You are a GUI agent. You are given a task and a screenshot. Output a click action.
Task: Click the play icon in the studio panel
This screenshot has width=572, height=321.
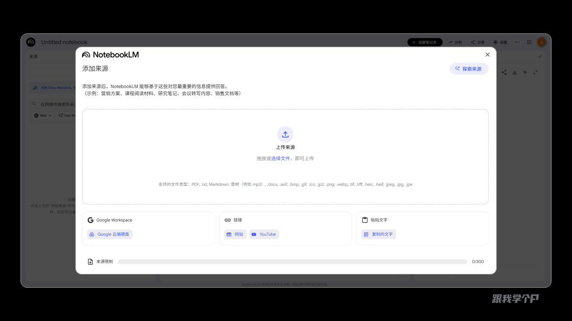click(525, 72)
